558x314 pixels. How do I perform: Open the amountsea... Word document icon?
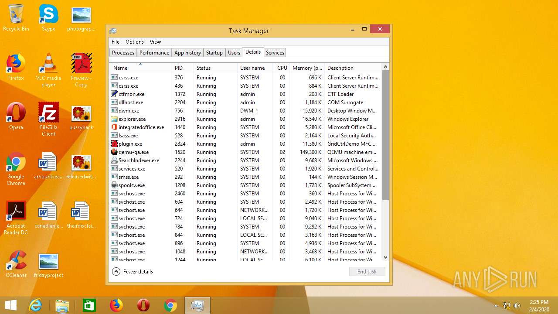pyautogui.click(x=48, y=166)
